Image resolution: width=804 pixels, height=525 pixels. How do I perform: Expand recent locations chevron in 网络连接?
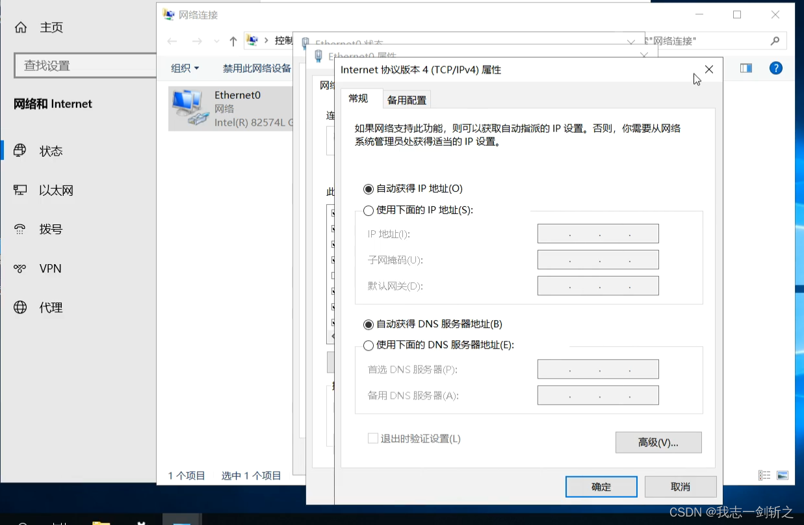(x=216, y=41)
